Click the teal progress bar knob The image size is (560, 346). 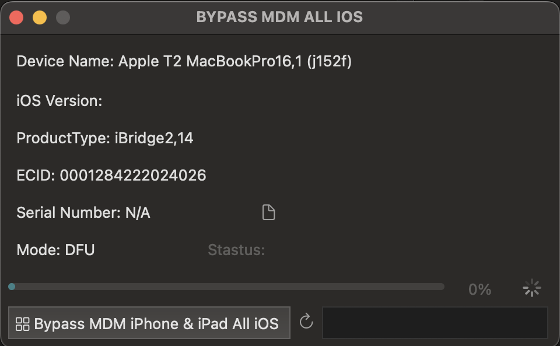pos(12,287)
